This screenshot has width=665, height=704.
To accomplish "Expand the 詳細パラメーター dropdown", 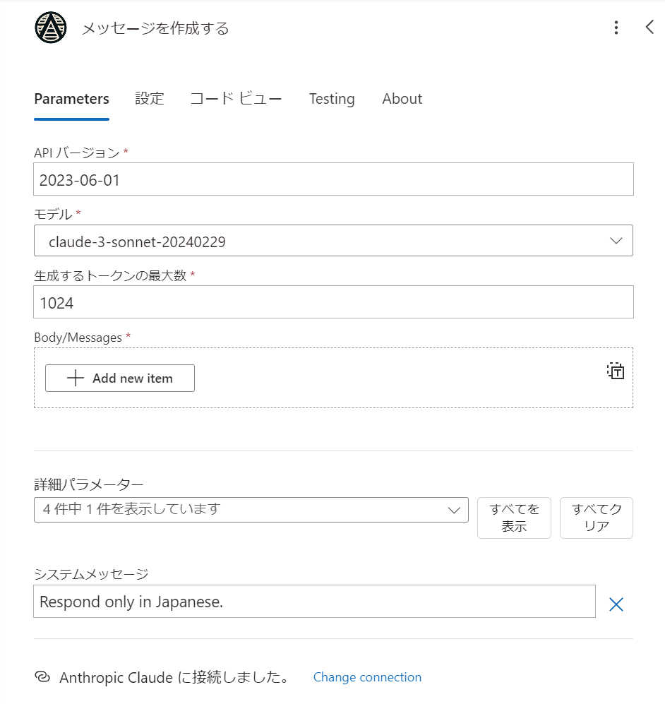I will pyautogui.click(x=251, y=510).
